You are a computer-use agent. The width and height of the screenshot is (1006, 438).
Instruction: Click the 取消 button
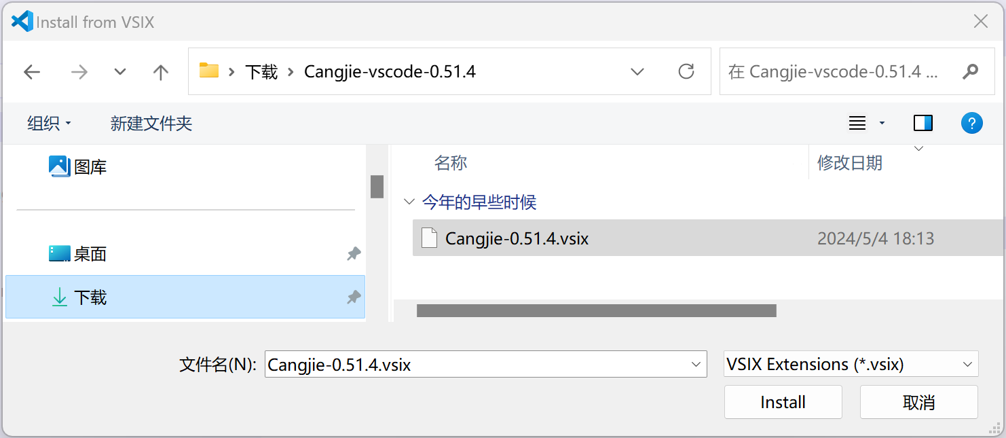[x=919, y=402]
